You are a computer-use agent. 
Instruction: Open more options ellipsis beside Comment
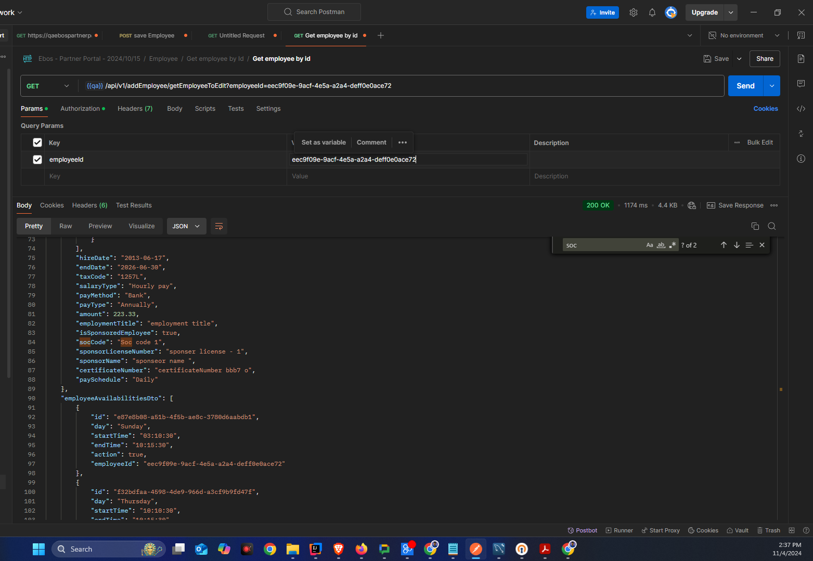403,142
